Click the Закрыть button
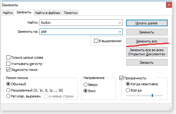 (x=147, y=62)
